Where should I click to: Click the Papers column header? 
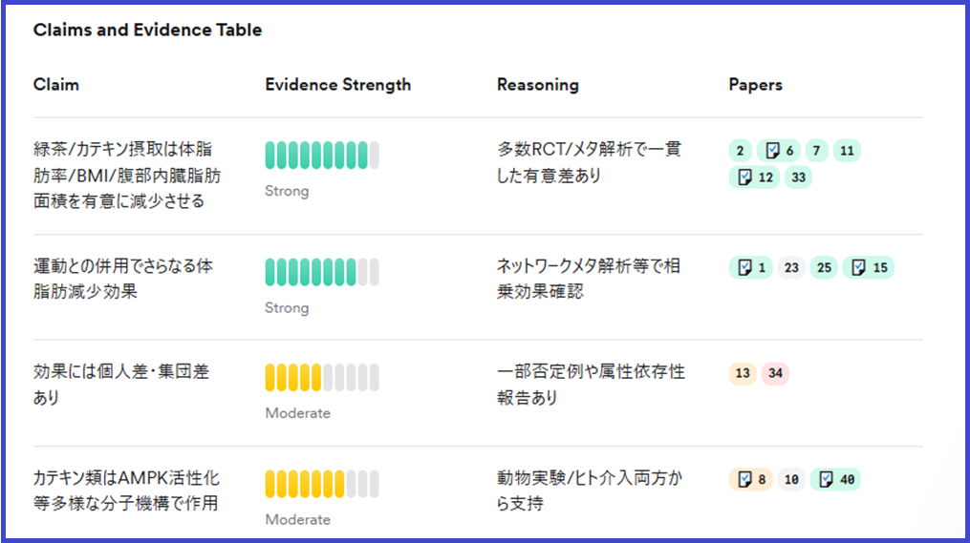[x=755, y=85]
